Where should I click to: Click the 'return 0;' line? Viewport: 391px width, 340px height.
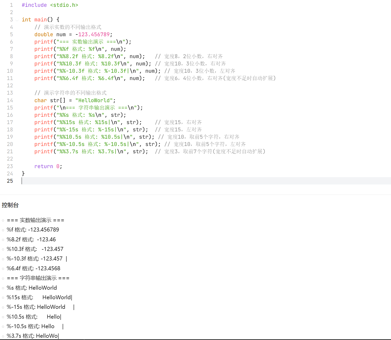(48, 166)
